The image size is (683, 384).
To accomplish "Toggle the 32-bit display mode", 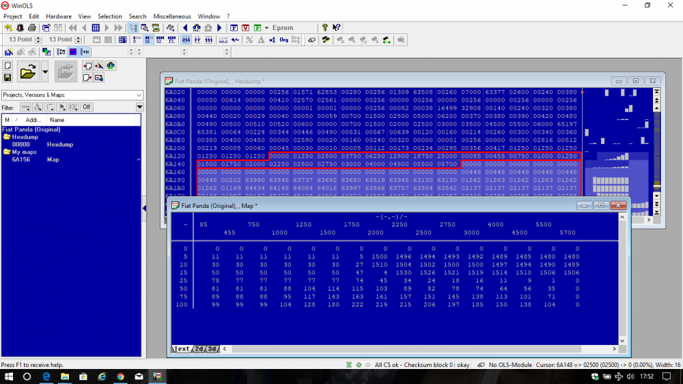I will pyautogui.click(x=160, y=40).
